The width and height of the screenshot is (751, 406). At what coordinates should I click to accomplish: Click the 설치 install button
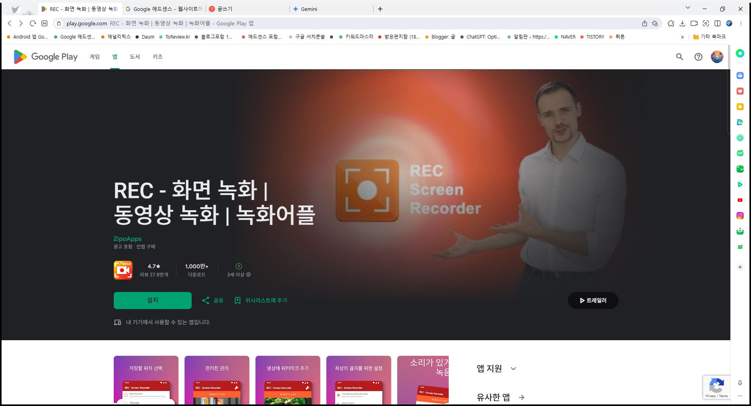tap(152, 300)
